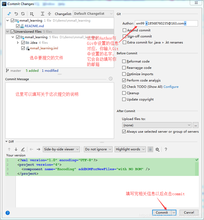Image resolution: width=204 pixels, height=220 pixels.
Task: Collapse the Diff section
Action: tap(6, 142)
